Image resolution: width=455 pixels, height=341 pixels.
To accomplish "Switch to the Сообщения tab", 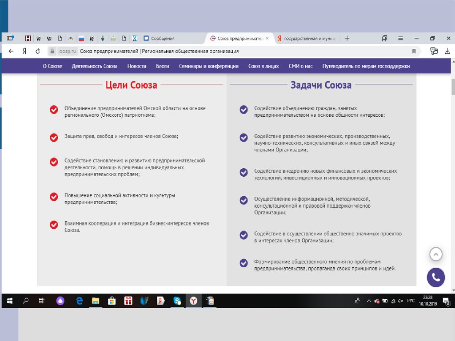I will pyautogui.click(x=163, y=39).
